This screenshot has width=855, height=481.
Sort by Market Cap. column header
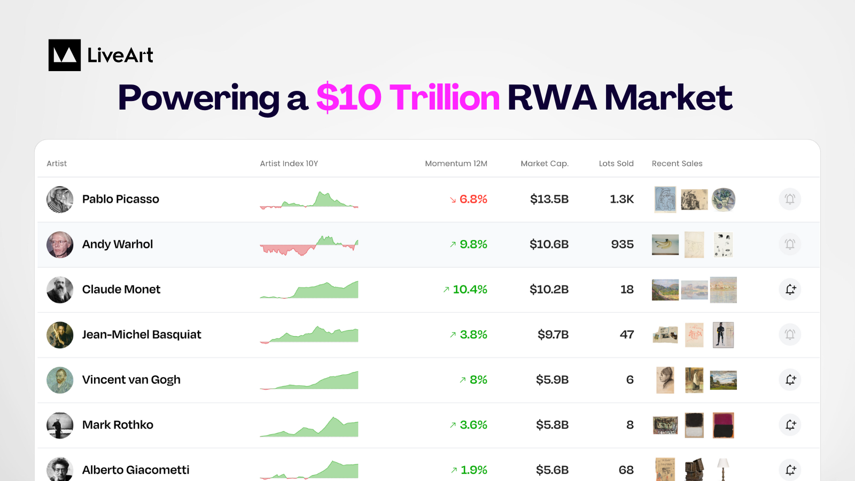(x=545, y=164)
